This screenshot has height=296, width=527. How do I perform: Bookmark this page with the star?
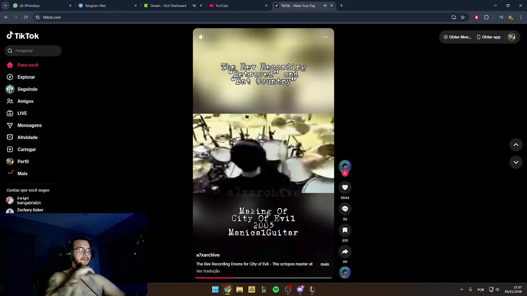[x=463, y=17]
